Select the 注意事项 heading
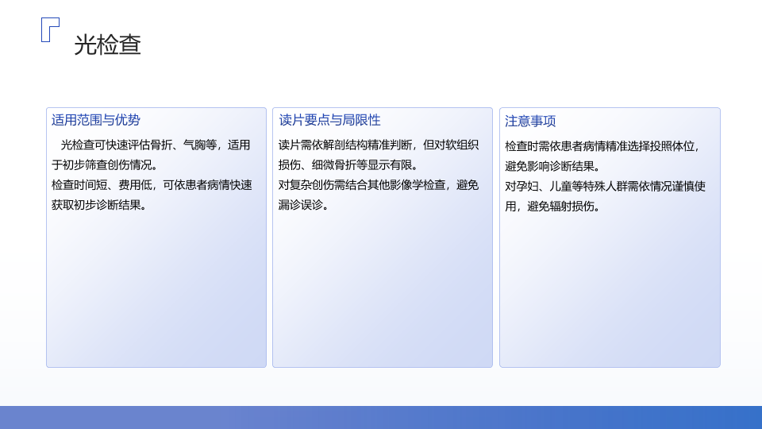The width and height of the screenshot is (762, 429). (x=530, y=121)
